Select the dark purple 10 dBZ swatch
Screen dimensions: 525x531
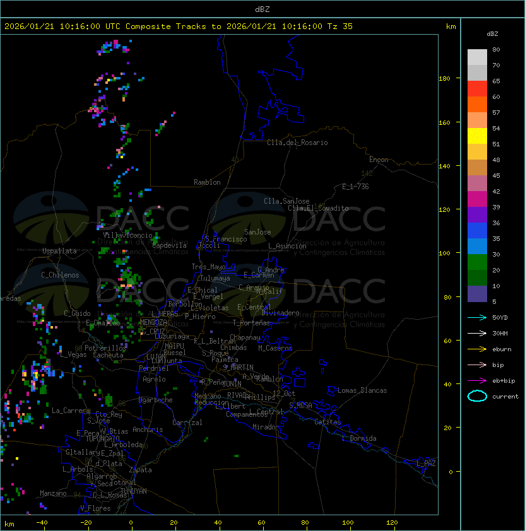coord(477,294)
